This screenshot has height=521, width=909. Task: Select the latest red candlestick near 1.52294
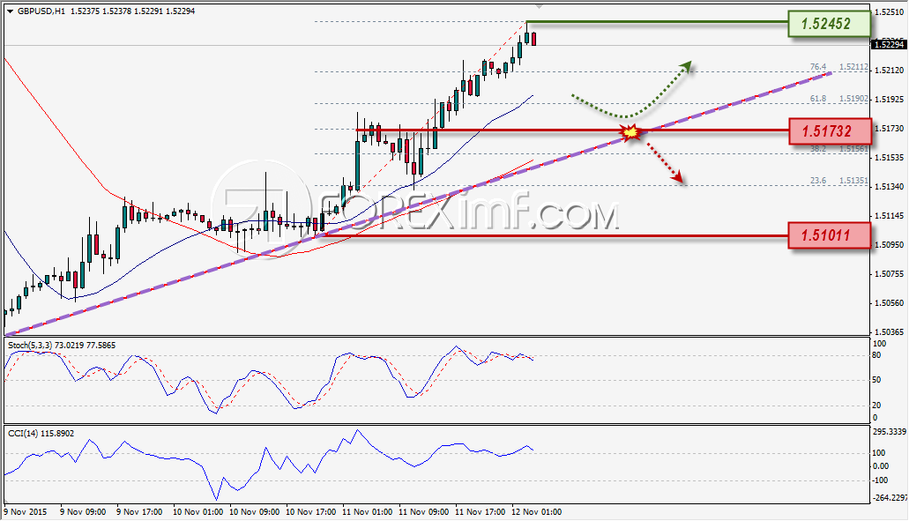point(533,39)
